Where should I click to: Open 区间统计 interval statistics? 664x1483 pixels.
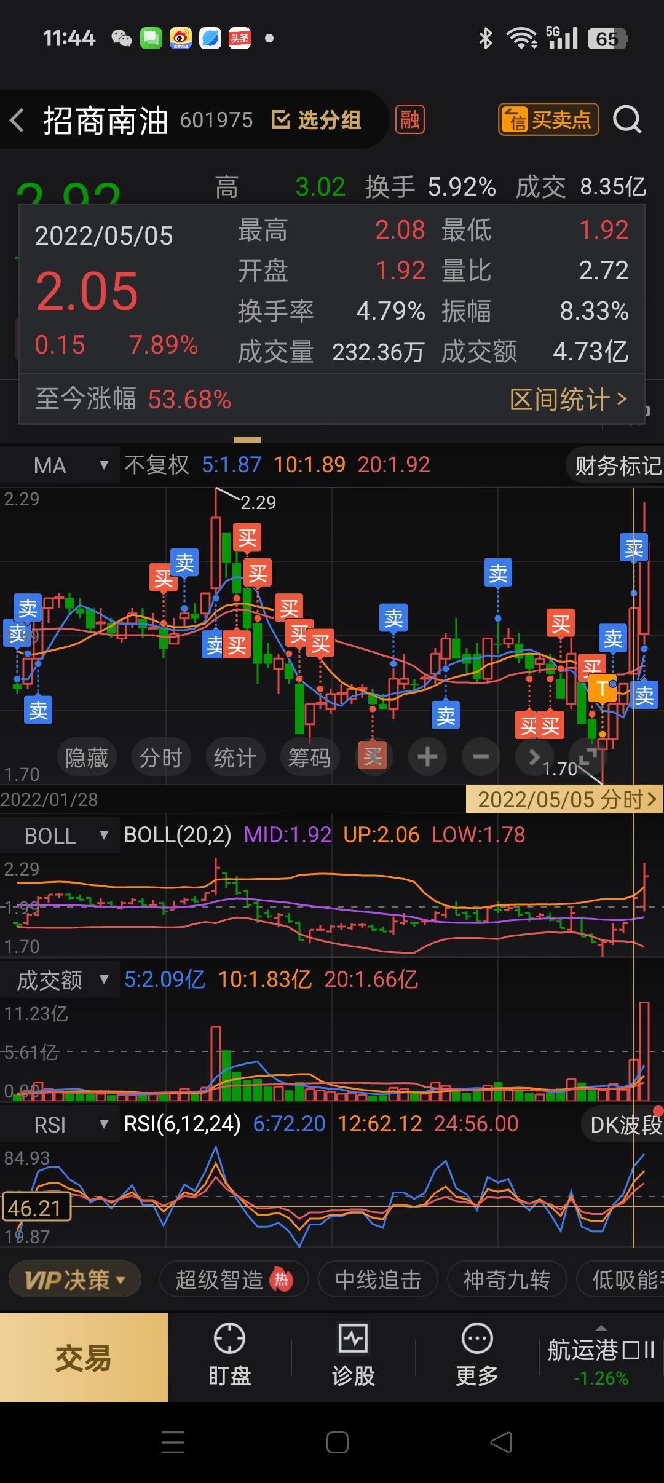pos(569,400)
